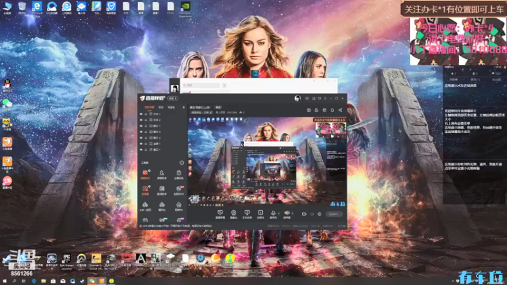The width and height of the screenshot is (507, 285).
Task: Add a camera source via 摄像头 icon
Action: pyautogui.click(x=233, y=214)
